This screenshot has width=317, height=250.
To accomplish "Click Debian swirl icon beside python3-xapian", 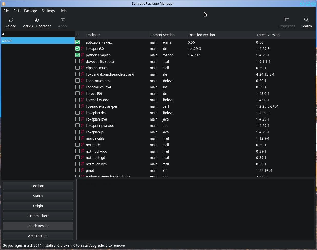I will point(83,55).
